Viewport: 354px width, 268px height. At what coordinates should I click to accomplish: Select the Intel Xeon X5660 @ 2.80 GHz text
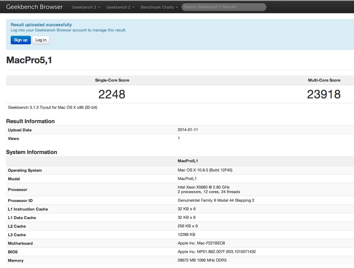click(204, 187)
